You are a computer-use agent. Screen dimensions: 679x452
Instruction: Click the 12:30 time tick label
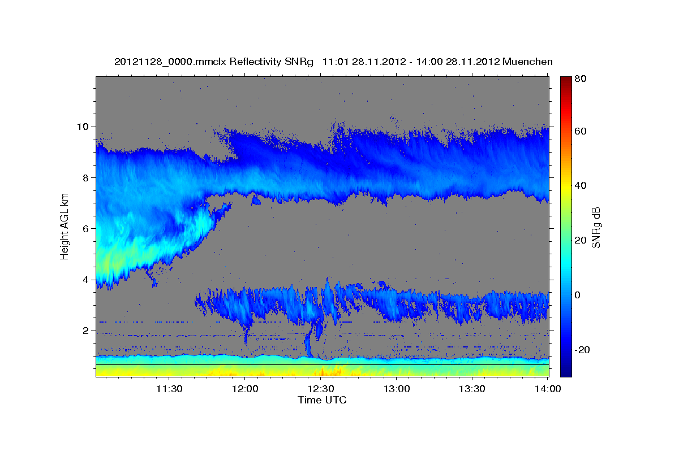point(320,389)
